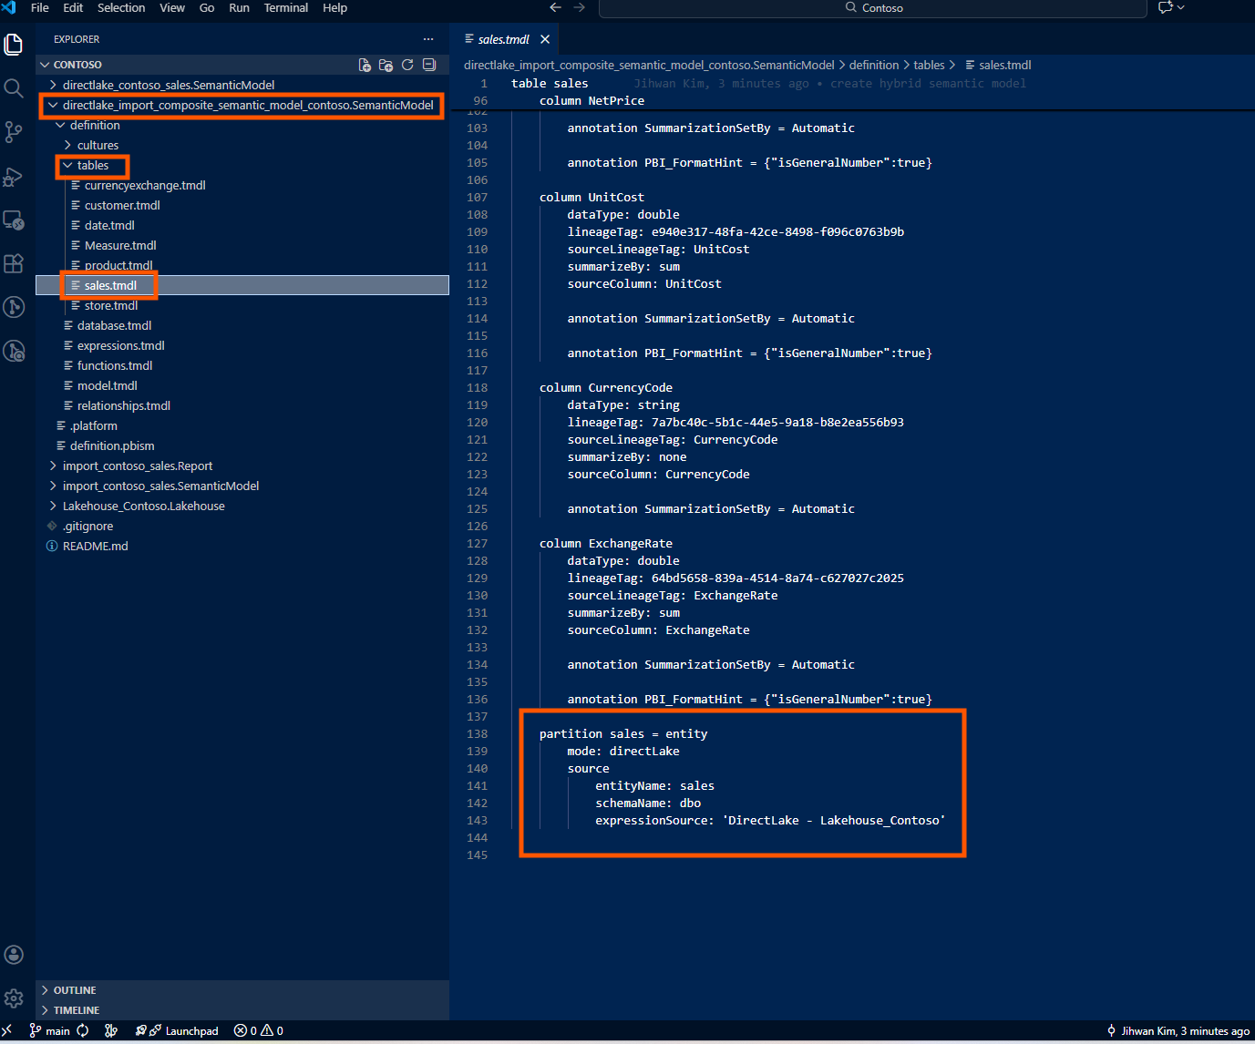The width and height of the screenshot is (1255, 1044).
Task: Click the Contoso command center search box
Action: click(872, 8)
